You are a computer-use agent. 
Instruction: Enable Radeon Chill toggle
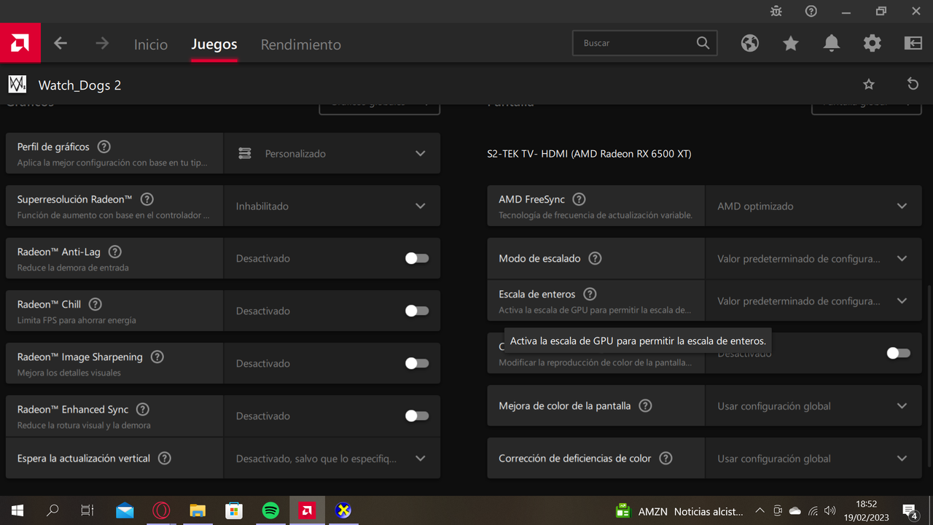point(417,311)
